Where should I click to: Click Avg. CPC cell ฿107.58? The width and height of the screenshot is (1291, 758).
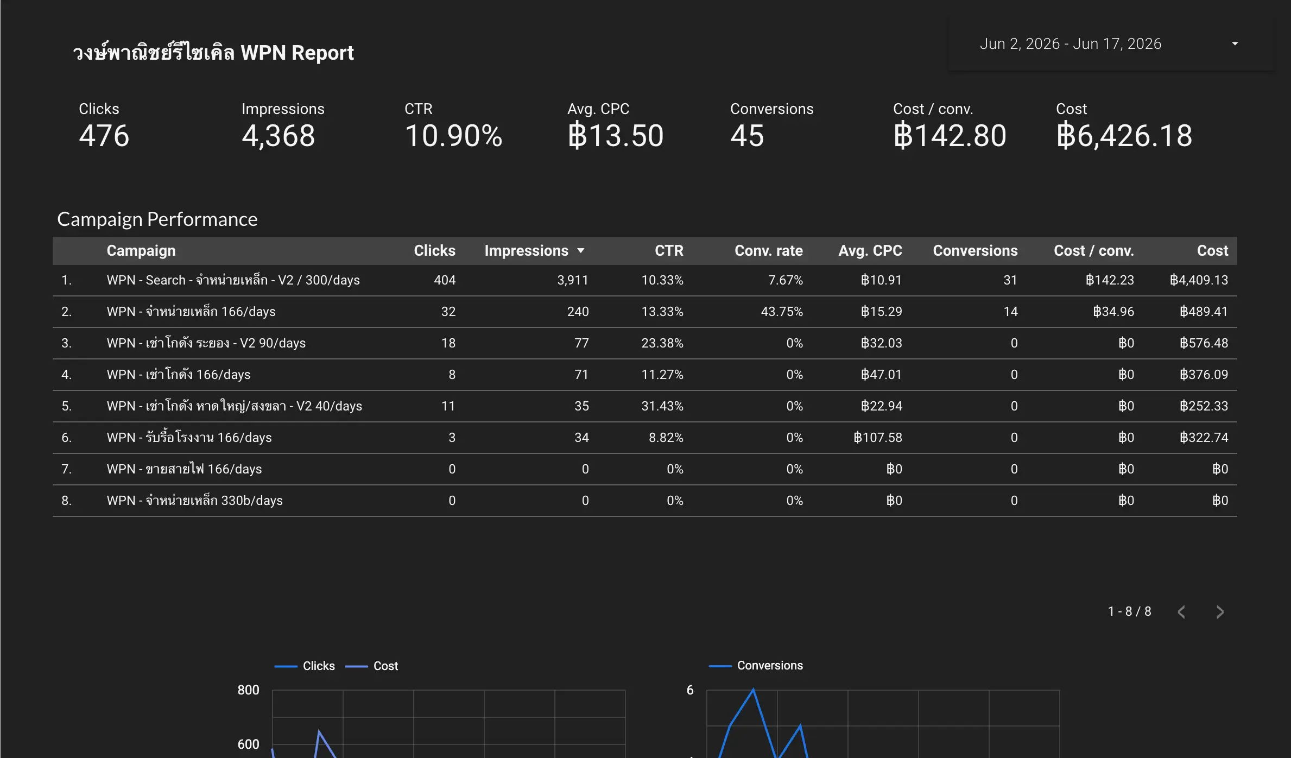[878, 438]
